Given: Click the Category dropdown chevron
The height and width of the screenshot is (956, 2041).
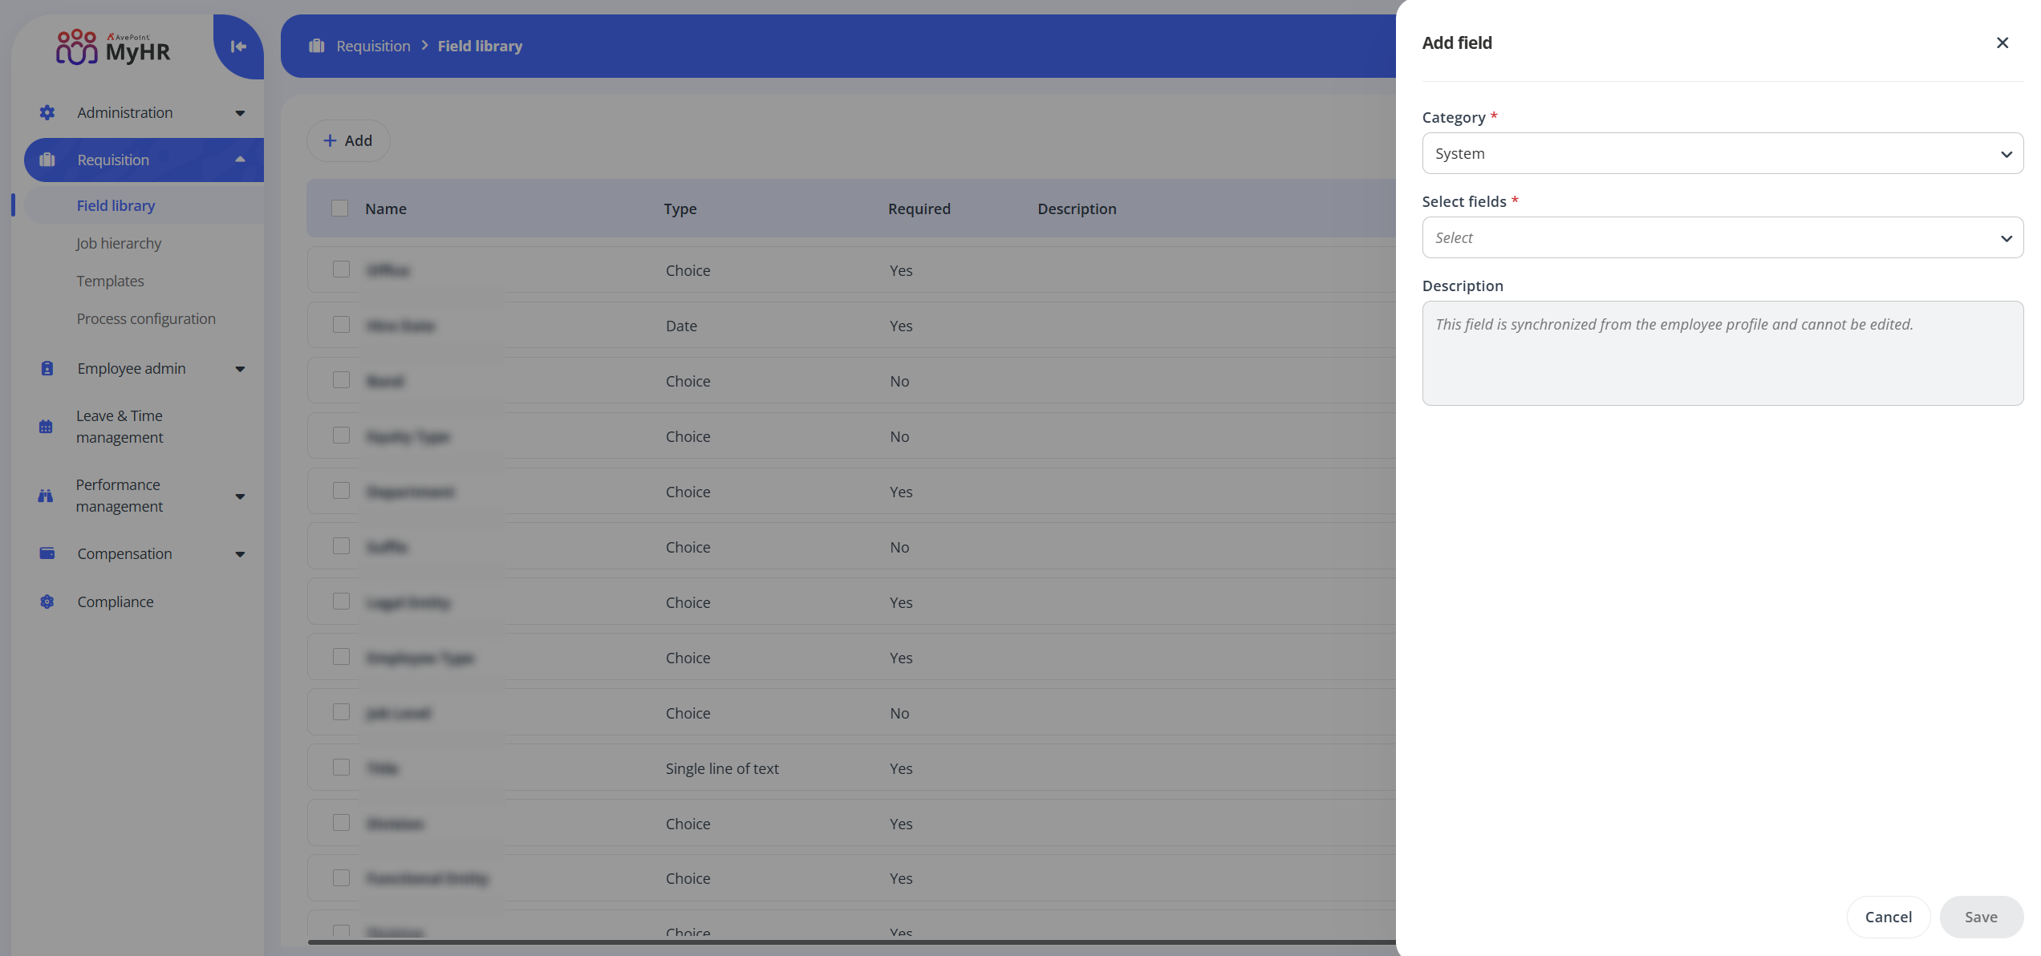Looking at the screenshot, I should tap(2006, 154).
